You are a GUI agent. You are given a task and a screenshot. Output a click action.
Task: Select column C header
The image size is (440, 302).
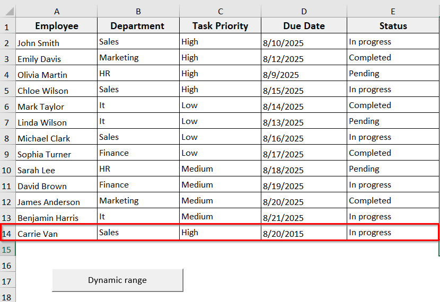220,11
